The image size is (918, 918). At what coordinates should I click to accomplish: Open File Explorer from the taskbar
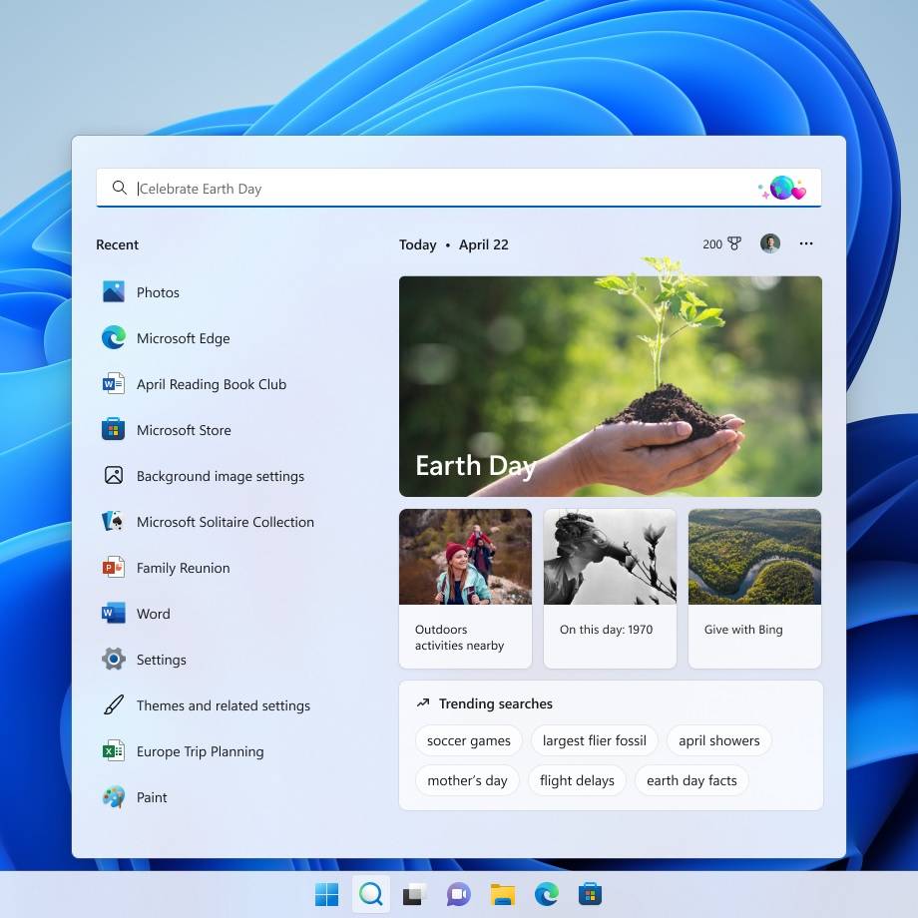coord(502,894)
